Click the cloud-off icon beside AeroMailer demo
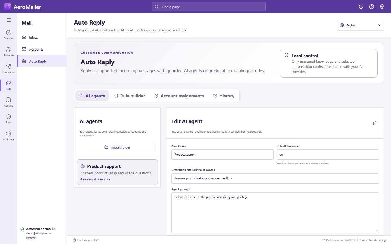391x244 pixels. tap(53, 229)
